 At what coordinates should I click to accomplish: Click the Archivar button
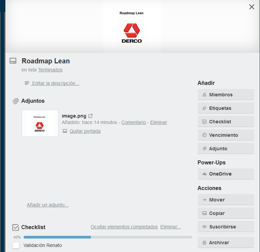(226, 243)
